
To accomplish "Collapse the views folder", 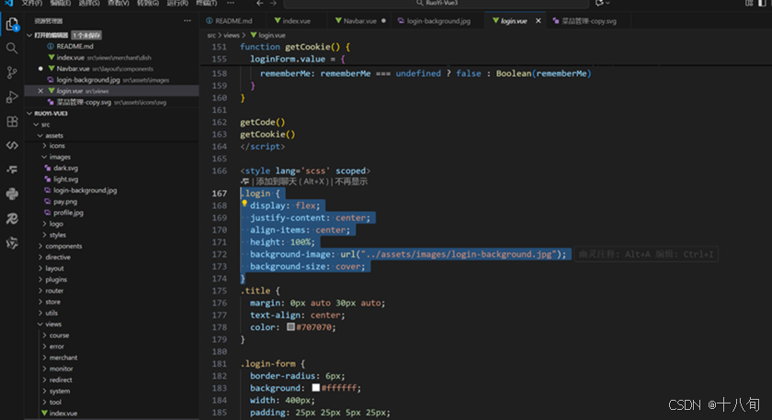I will coord(40,325).
